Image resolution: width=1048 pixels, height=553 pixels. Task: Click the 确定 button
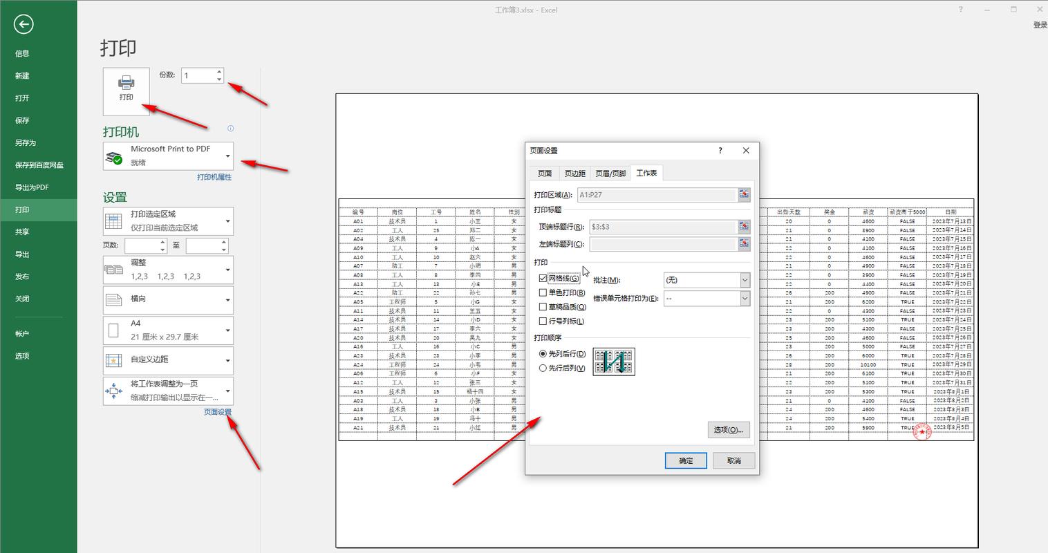click(x=686, y=460)
